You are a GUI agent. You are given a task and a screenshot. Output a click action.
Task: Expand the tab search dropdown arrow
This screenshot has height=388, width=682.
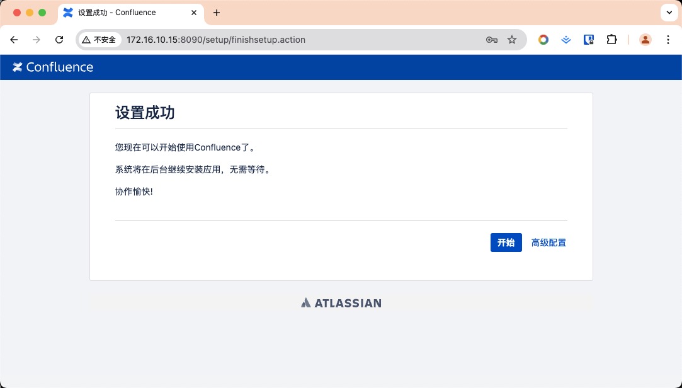[x=668, y=13]
